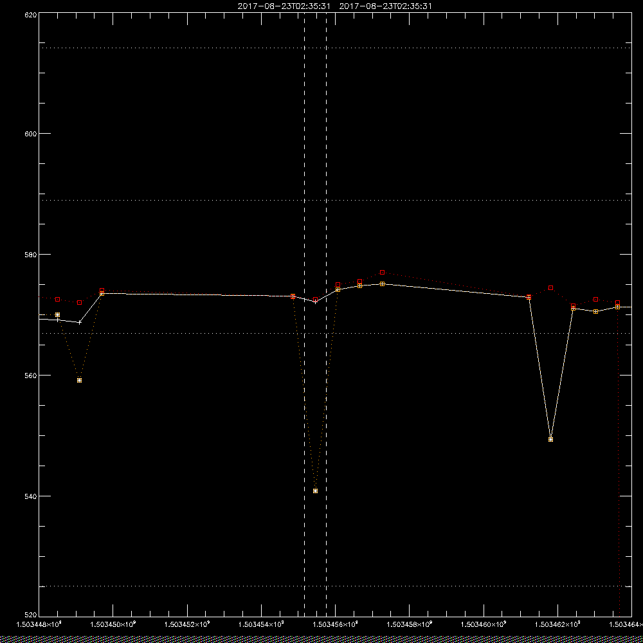Select y-axis label 580
The height and width of the screenshot is (643, 643).
point(31,255)
